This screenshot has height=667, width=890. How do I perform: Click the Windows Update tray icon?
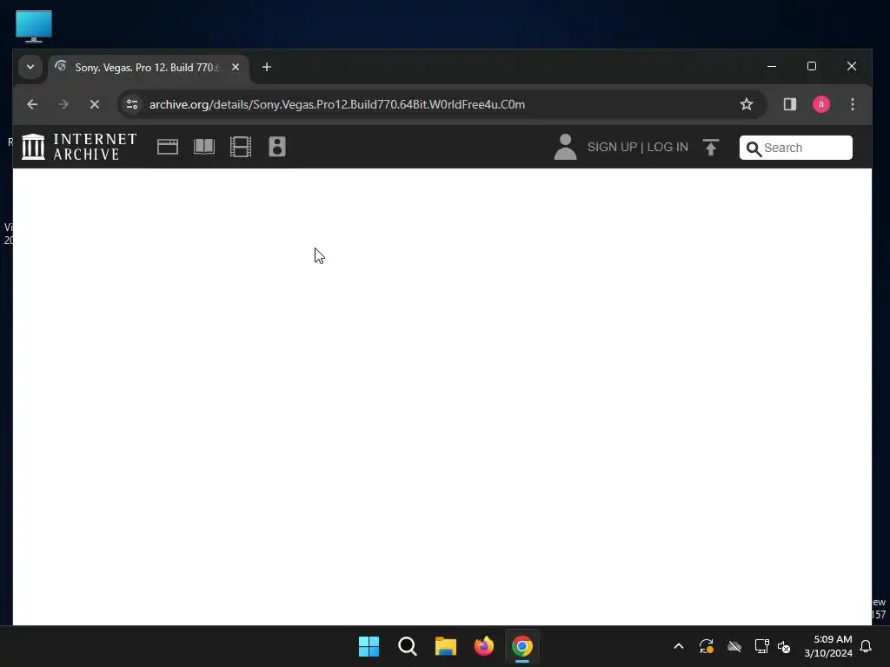coord(706,646)
